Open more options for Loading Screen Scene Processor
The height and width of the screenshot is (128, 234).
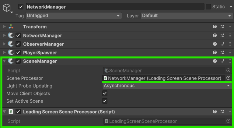[229, 112]
